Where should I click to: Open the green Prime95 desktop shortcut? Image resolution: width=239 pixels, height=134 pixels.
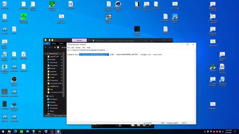tap(24, 18)
